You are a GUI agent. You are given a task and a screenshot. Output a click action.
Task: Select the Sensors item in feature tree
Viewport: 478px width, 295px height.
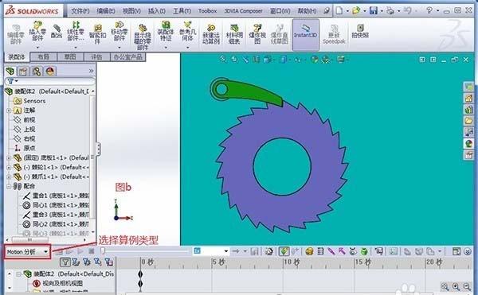tap(30, 101)
